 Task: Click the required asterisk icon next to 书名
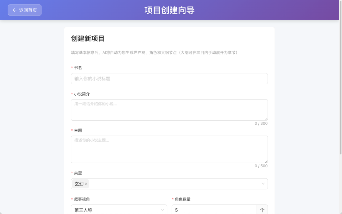(x=72, y=68)
